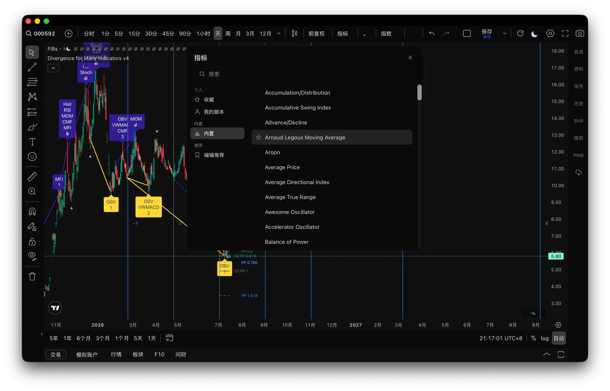Open chart settings hexagon icon
This screenshot has width=610, height=391.
[550, 34]
